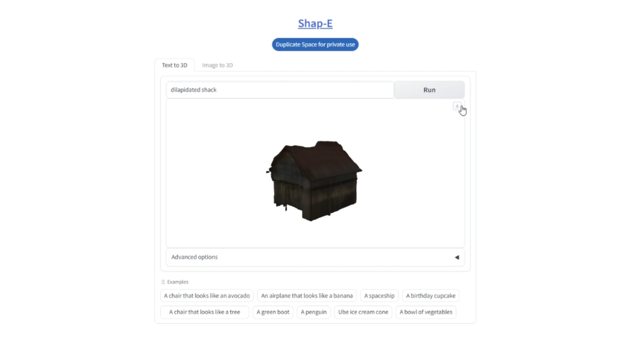Pick the airplane that looks like a banana example

(x=307, y=296)
